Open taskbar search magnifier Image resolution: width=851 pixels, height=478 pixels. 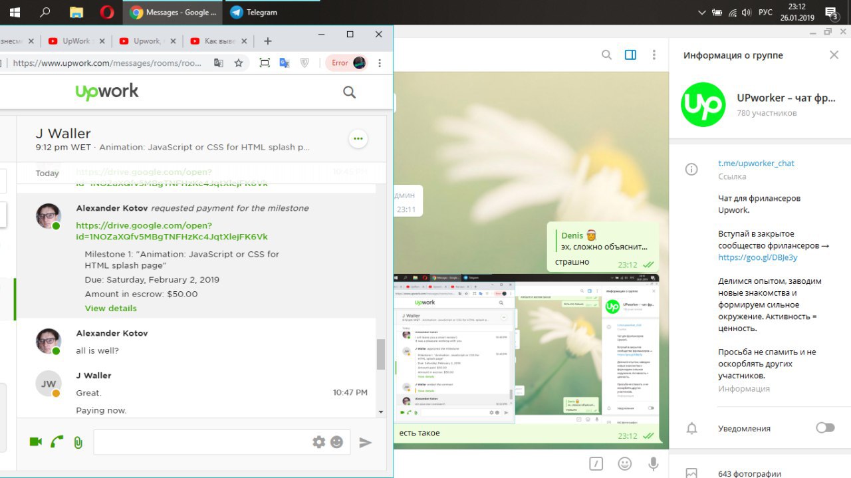[x=45, y=12]
